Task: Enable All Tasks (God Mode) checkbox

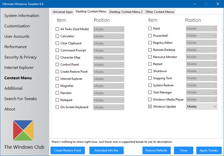Action: (x=57, y=29)
